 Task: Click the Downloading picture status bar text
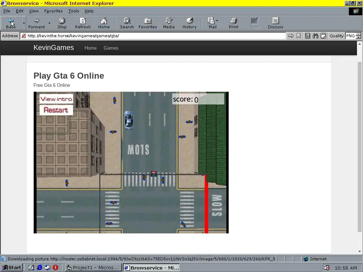click(x=141, y=259)
